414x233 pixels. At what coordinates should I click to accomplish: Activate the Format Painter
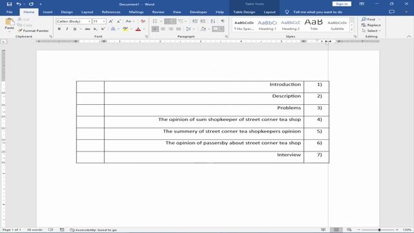click(33, 30)
